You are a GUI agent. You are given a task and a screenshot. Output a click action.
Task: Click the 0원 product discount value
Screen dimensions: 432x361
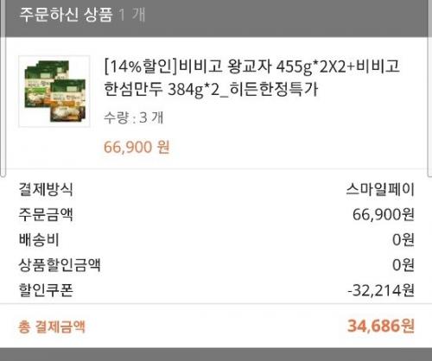pyautogui.click(x=403, y=265)
